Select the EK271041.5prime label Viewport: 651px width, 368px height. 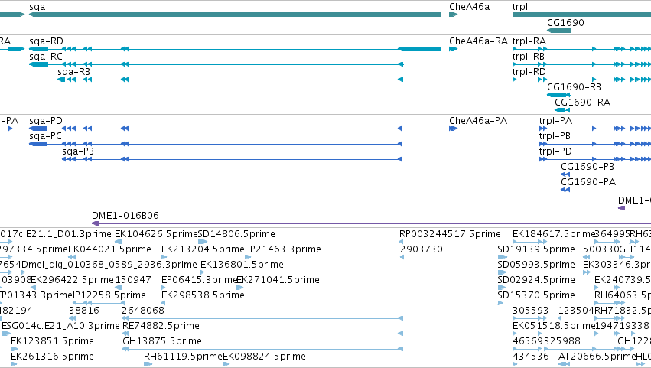[x=278, y=280]
